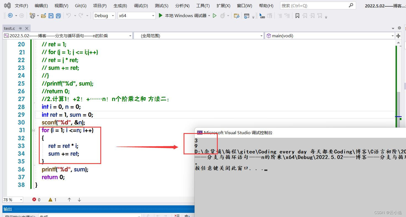
Task: Click the New Project toolbar icon
Action: click(32, 16)
